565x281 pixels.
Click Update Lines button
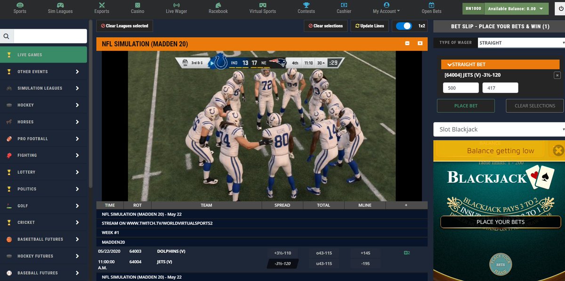[x=370, y=26]
